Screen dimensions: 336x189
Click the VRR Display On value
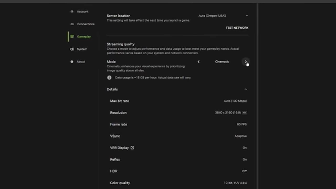pos(245,148)
